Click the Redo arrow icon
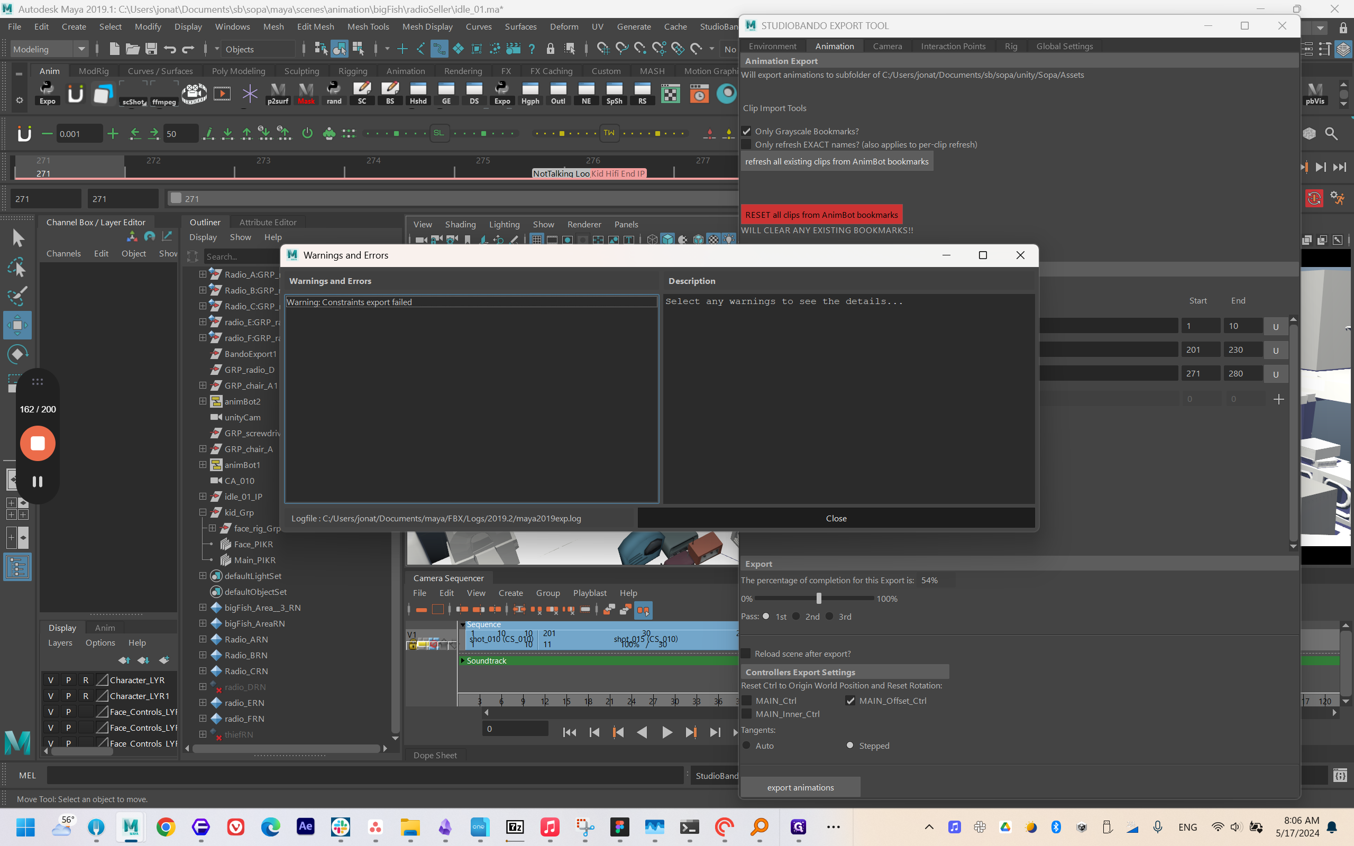This screenshot has height=846, width=1354. [188, 49]
